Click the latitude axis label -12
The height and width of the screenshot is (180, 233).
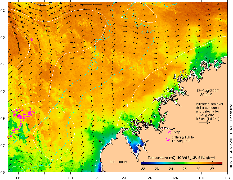3,10
